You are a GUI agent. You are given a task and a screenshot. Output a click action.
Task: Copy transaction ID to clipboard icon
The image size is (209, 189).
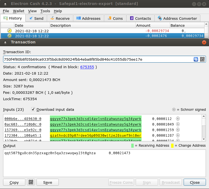pyautogui.click(x=196, y=59)
